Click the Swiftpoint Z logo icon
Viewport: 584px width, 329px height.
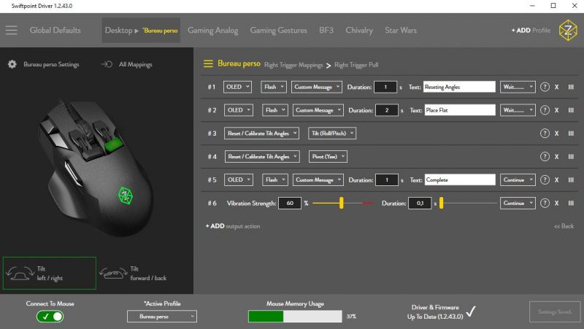[568, 30]
